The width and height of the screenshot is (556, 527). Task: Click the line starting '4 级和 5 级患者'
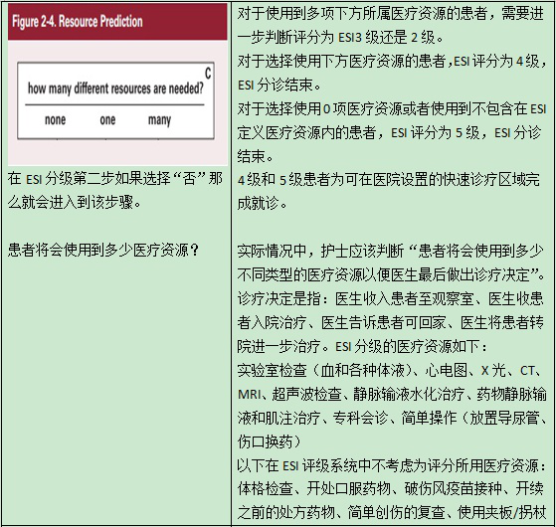[x=388, y=180]
